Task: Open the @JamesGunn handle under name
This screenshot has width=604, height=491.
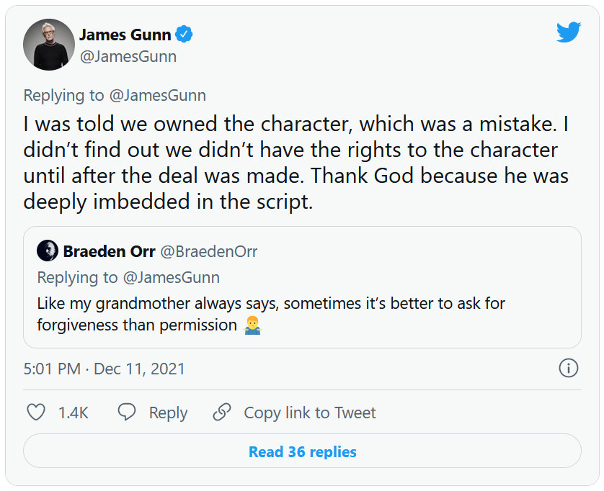Action: click(128, 56)
